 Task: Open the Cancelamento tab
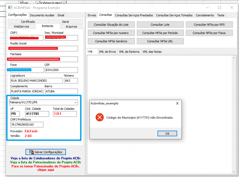(205, 15)
